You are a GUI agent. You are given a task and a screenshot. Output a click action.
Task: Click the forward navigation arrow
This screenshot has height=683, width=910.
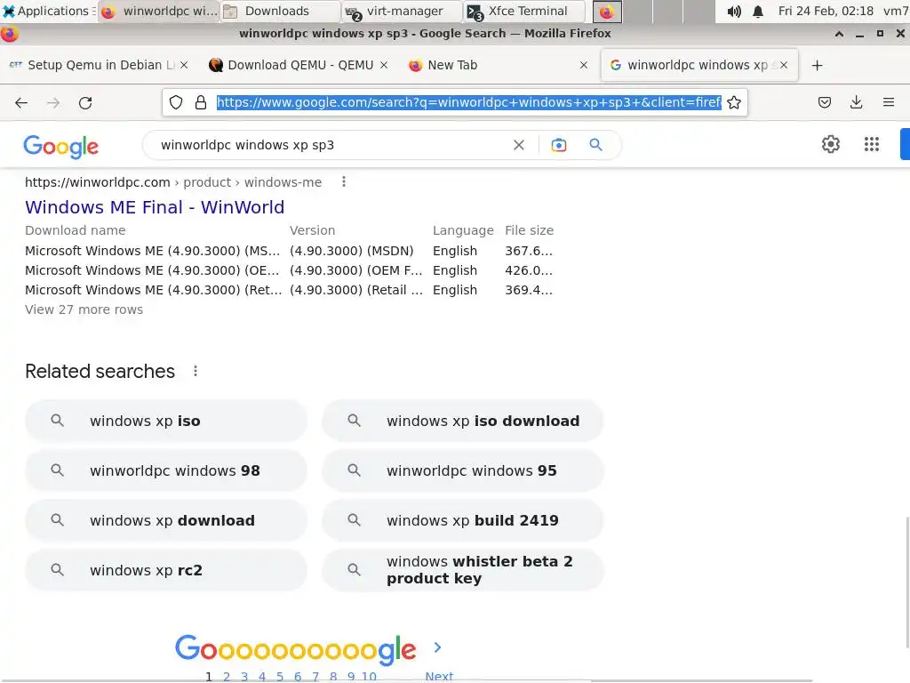53,103
